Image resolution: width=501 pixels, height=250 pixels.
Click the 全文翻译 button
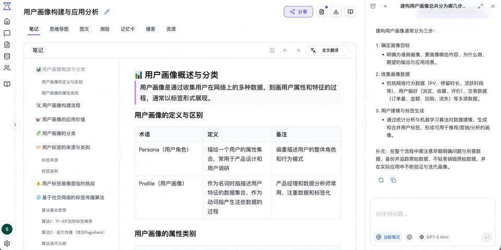(327, 51)
